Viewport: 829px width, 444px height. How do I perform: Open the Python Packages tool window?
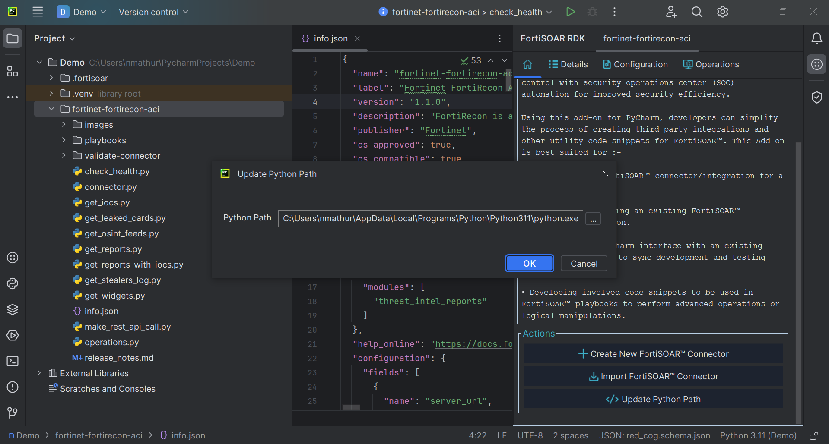13,309
